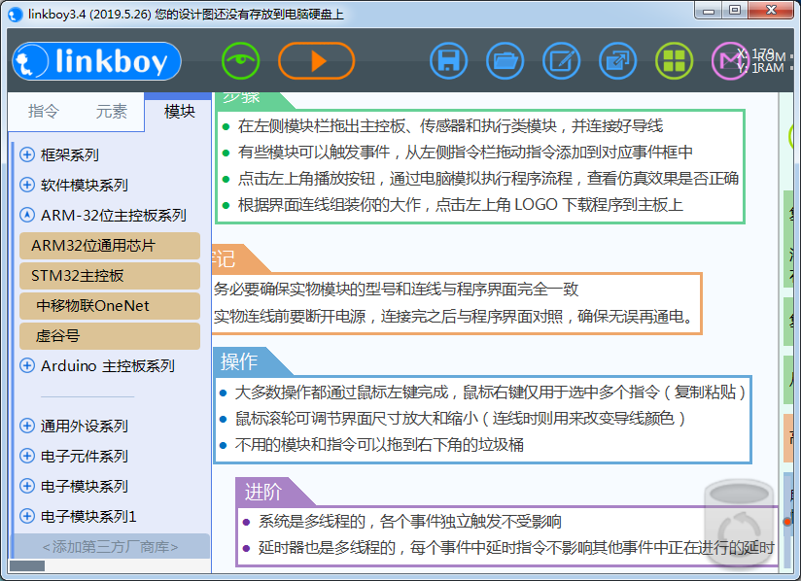Click the save floppy disk icon
Image resolution: width=801 pixels, height=581 pixels.
tap(448, 61)
